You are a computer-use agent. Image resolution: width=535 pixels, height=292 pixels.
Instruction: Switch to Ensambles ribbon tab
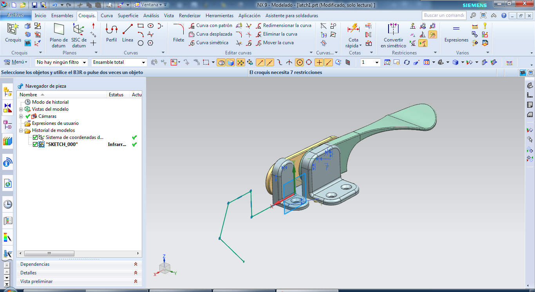tap(62, 16)
